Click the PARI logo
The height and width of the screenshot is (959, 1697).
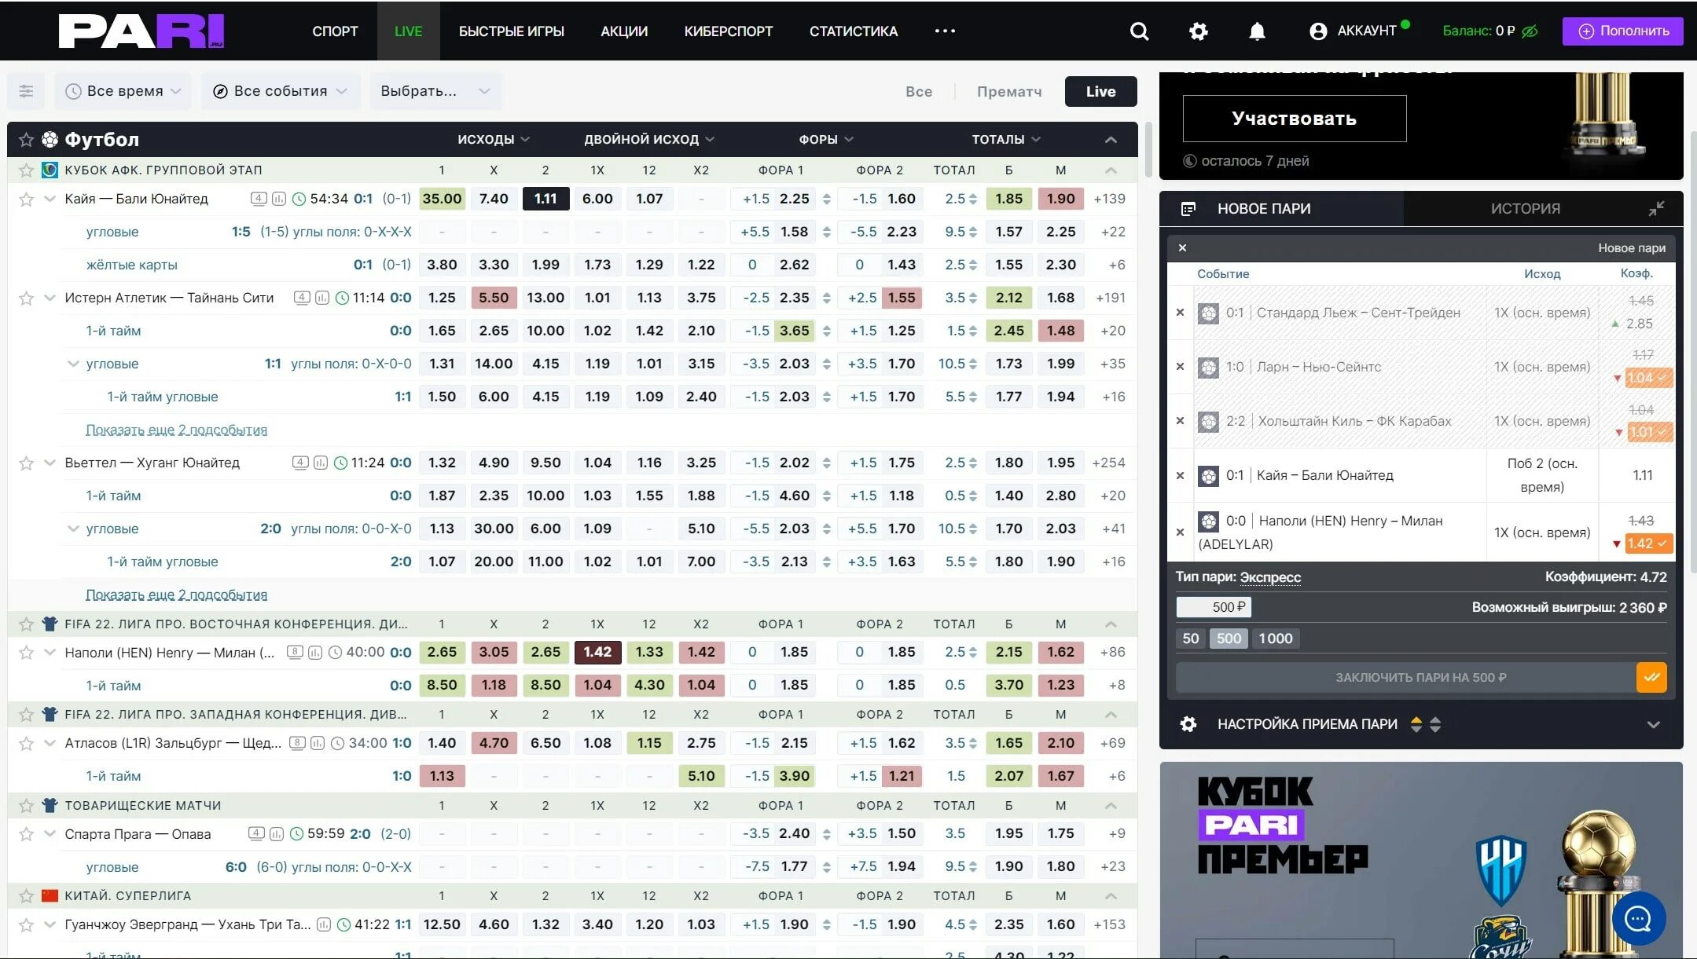141,31
